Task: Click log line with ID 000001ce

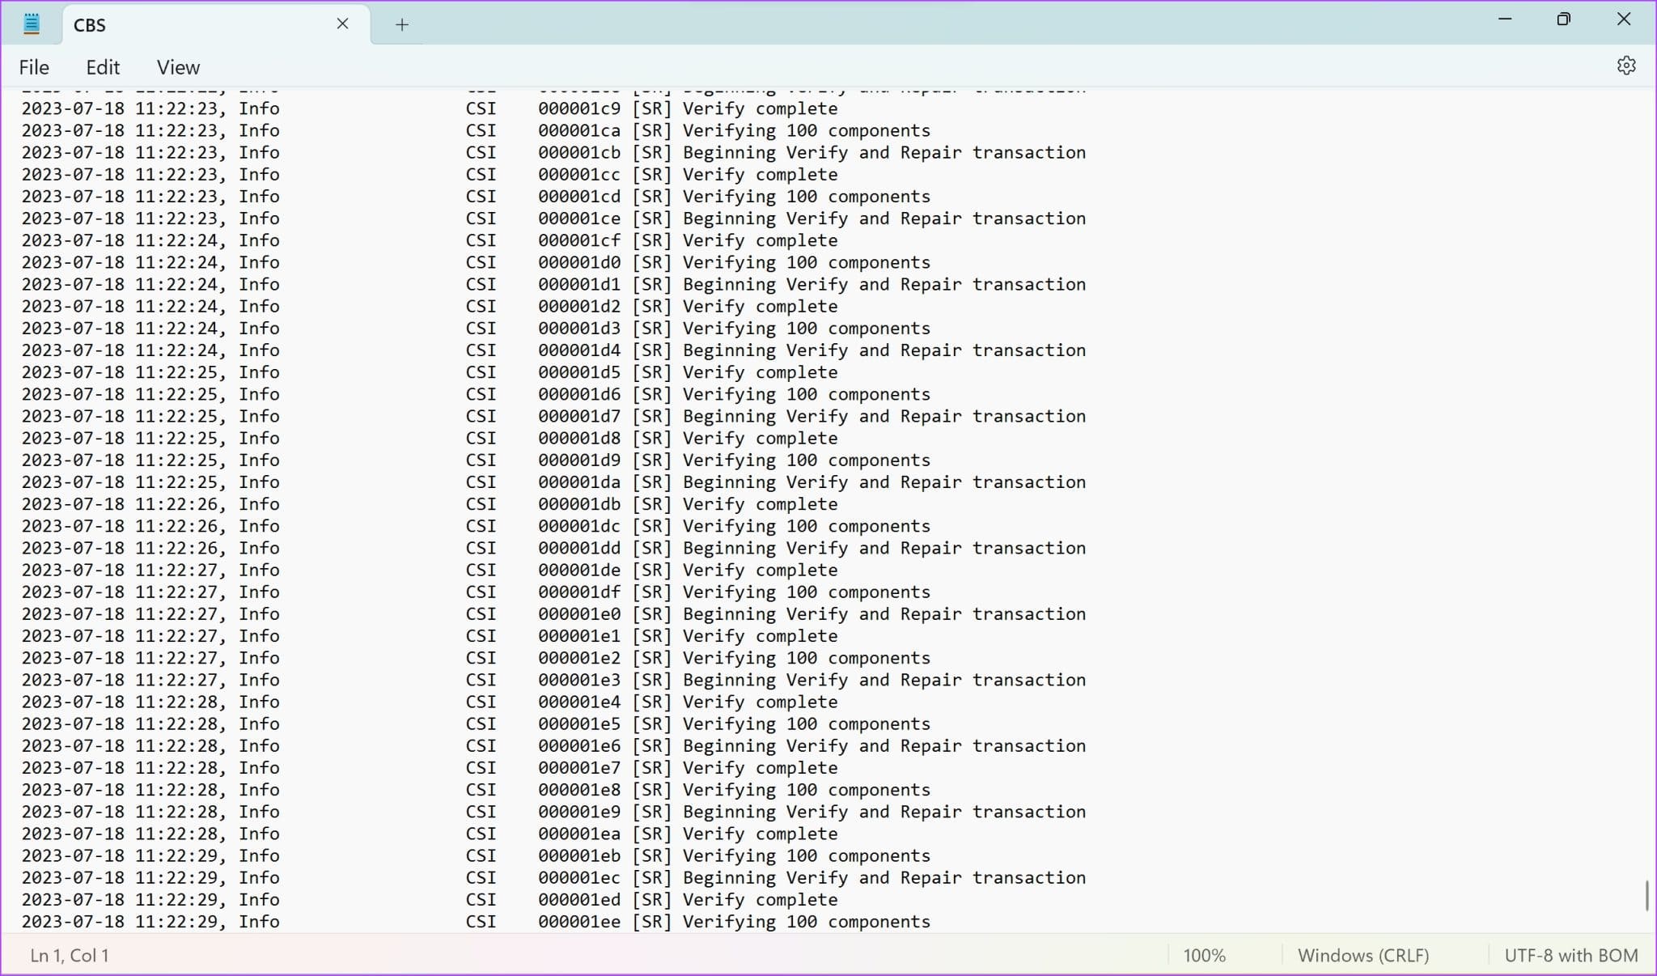Action: [x=553, y=219]
